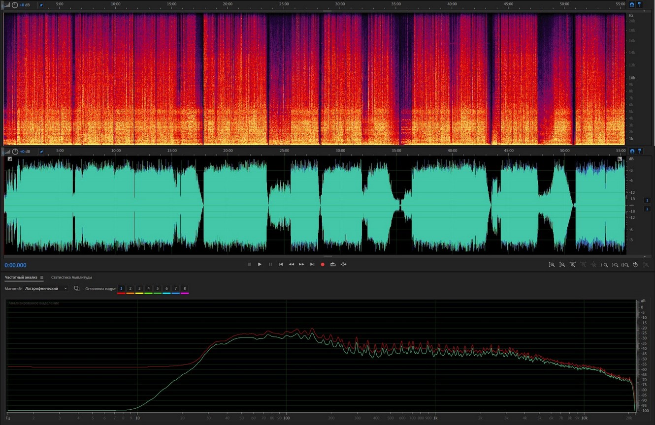Click the blue 0:00.000 timecode display

[16, 265]
